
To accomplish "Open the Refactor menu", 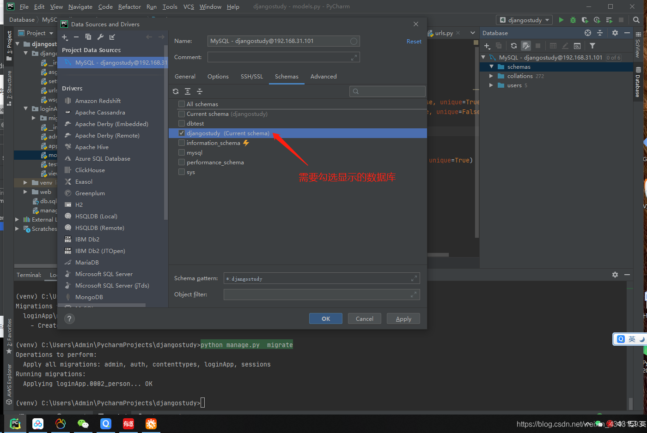I will pyautogui.click(x=129, y=6).
